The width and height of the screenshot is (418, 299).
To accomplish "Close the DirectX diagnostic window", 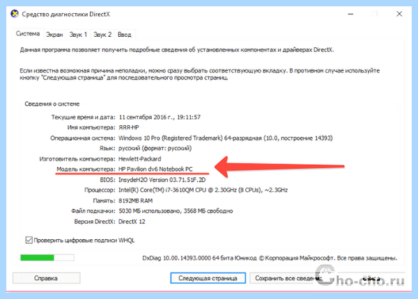I will pyautogui.click(x=399, y=14).
